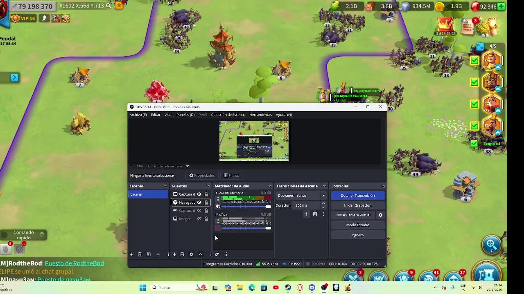Open Propiedades of the source

coord(202,176)
